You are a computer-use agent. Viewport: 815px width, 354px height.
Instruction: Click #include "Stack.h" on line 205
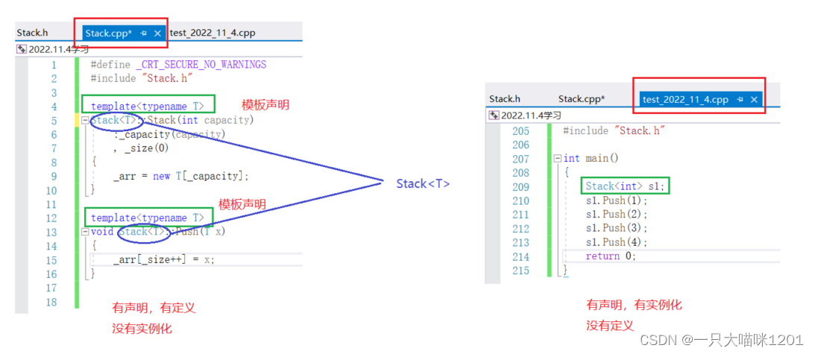click(614, 131)
